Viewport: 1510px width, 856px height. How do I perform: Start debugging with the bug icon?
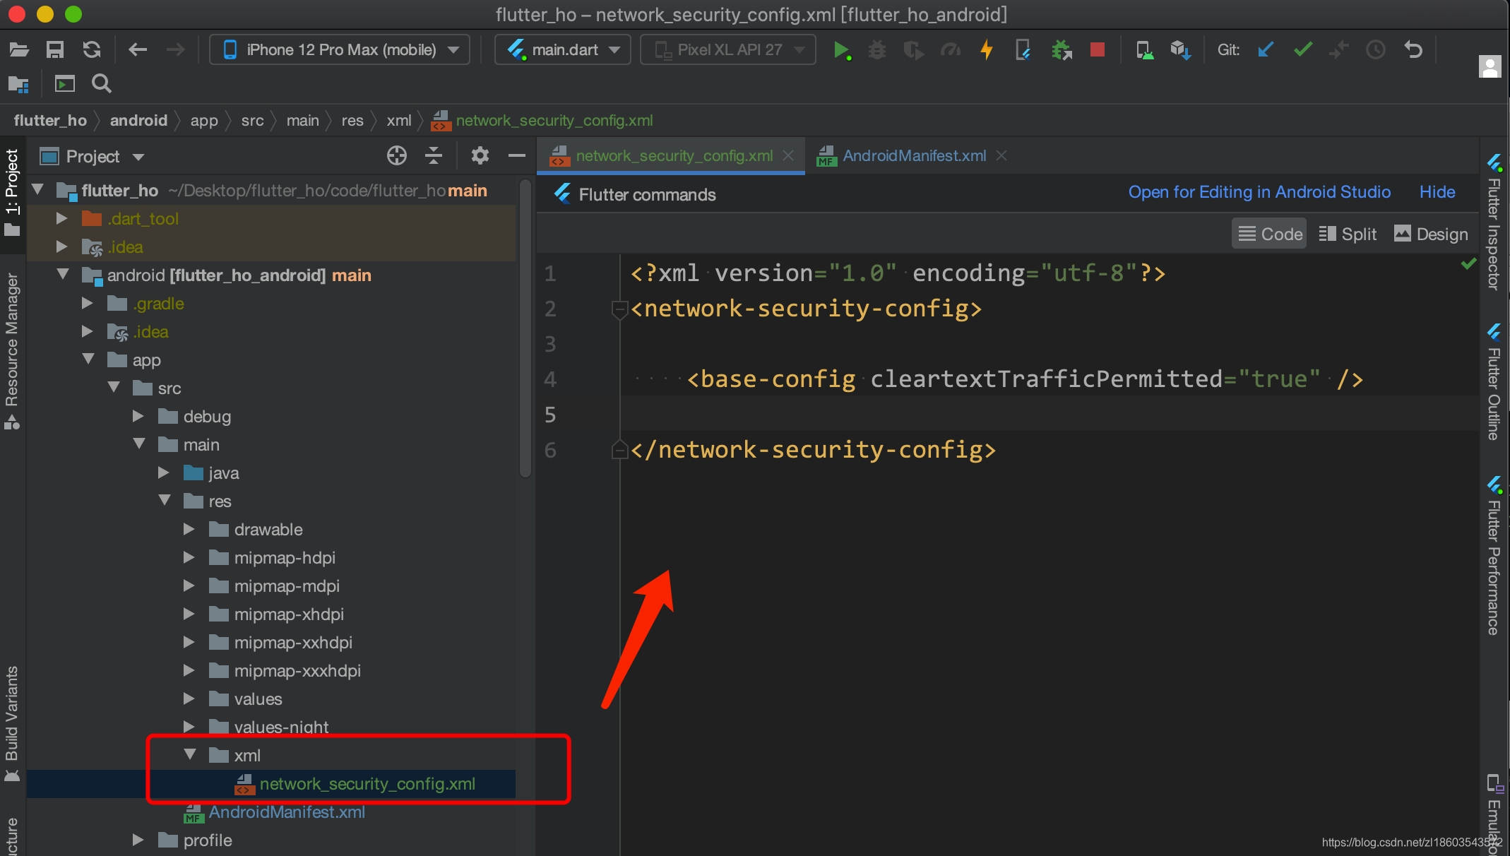pos(876,50)
